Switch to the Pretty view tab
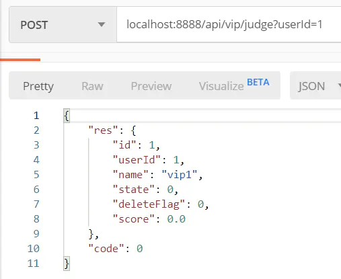This screenshot has width=341, height=279. 38,86
